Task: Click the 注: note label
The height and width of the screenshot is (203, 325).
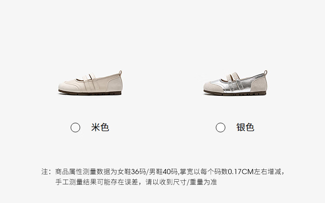Action: [x=46, y=172]
